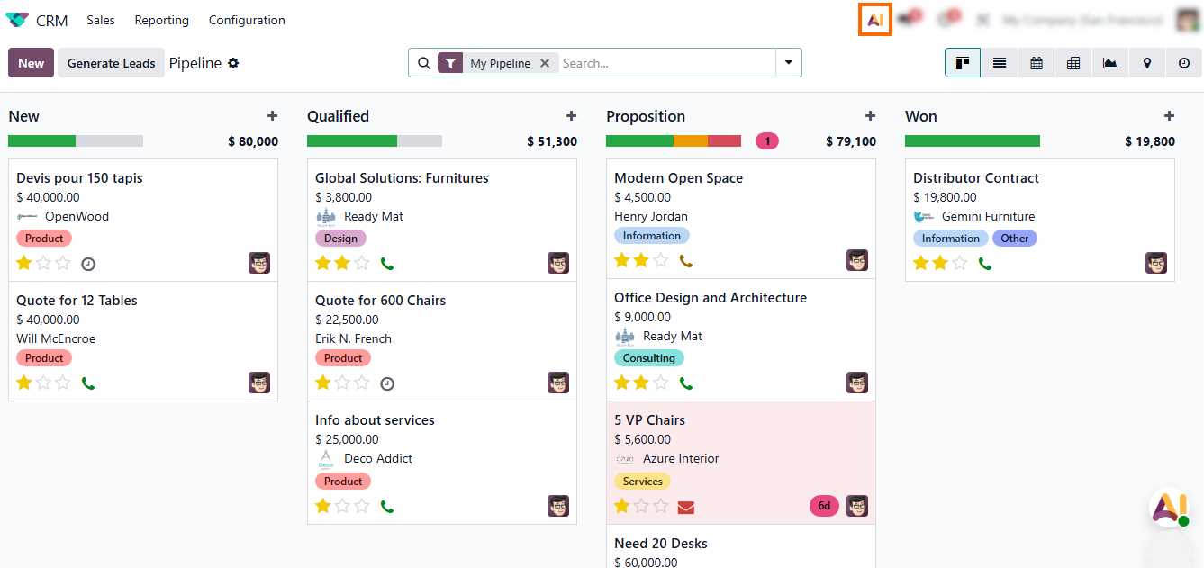The image size is (1204, 568).
Task: Open the AI assistant icon in top bar
Action: click(x=874, y=19)
